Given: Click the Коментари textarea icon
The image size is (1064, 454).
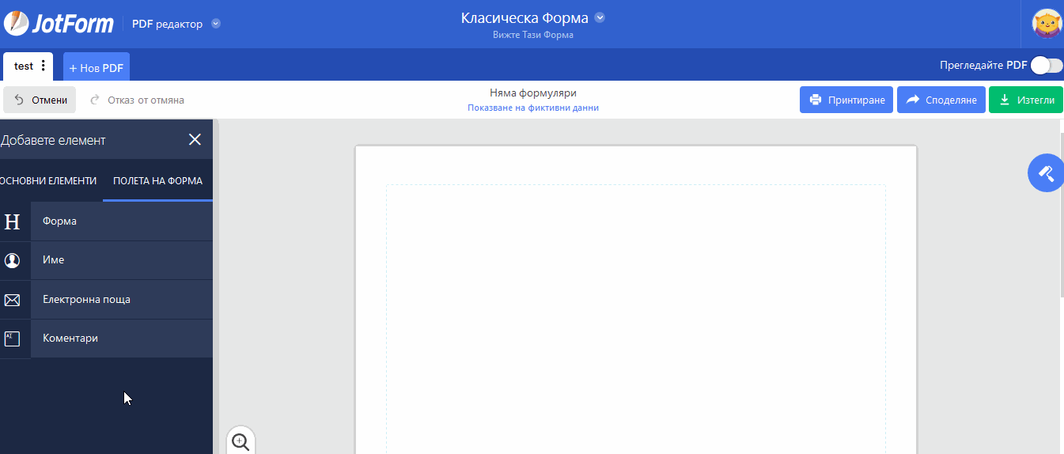Looking at the screenshot, I should pos(13,339).
